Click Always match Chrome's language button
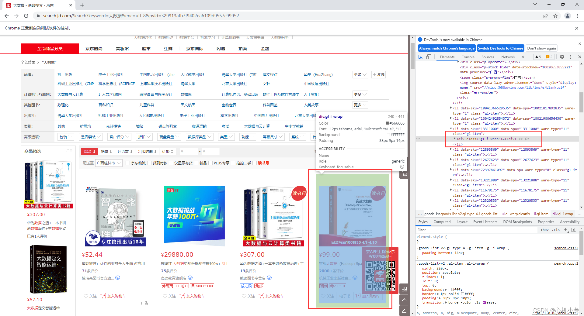 point(447,48)
